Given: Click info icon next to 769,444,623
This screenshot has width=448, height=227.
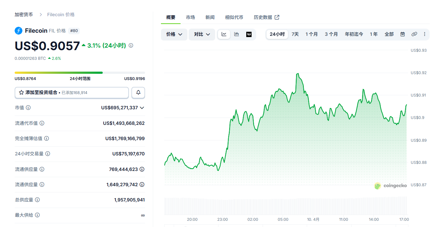Looking at the screenshot, I should coord(142,169).
